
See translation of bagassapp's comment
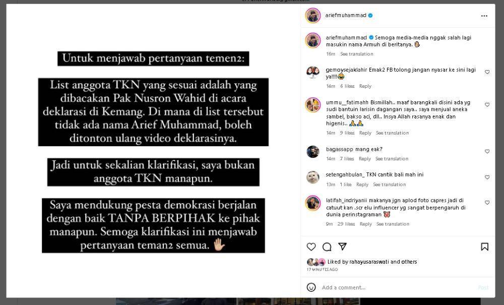(392, 159)
